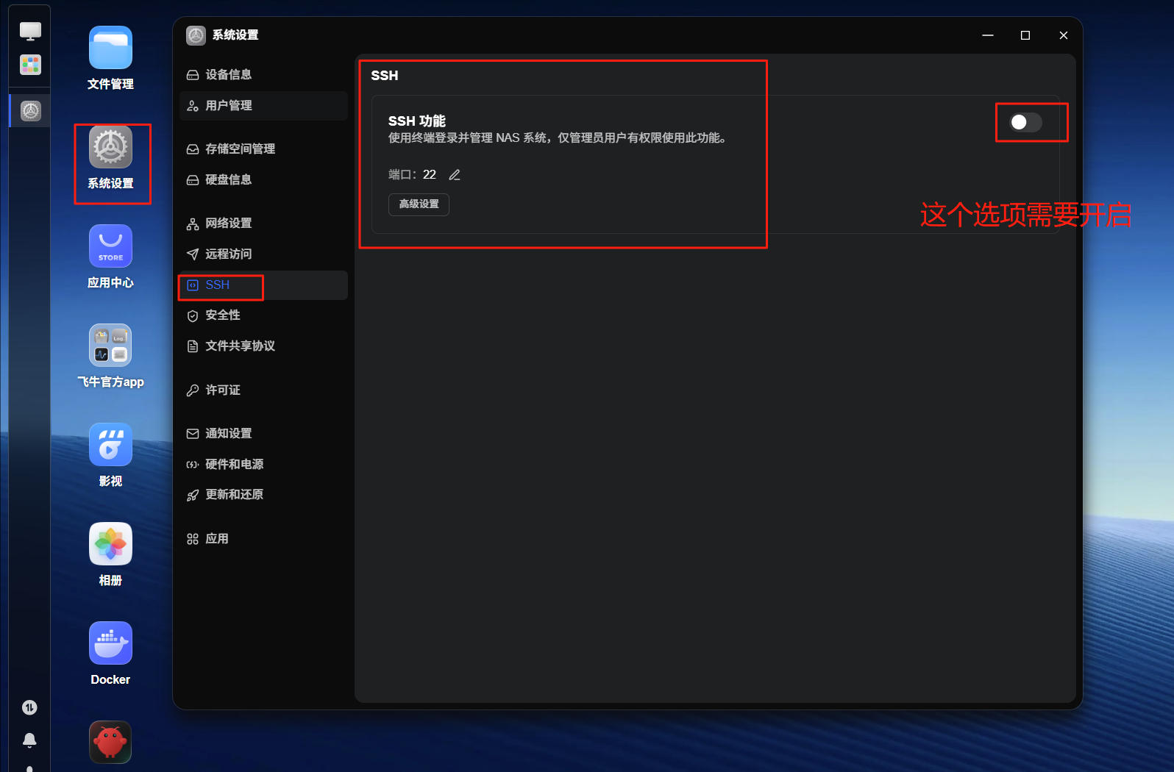The image size is (1174, 772).
Task: Click the port number 22
Action: click(430, 175)
